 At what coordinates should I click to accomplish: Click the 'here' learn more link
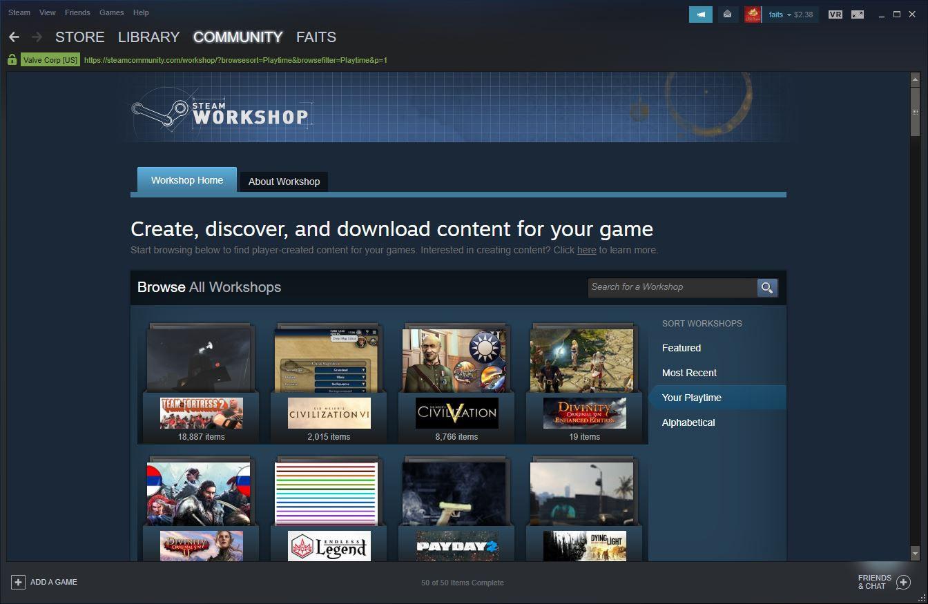tap(586, 250)
